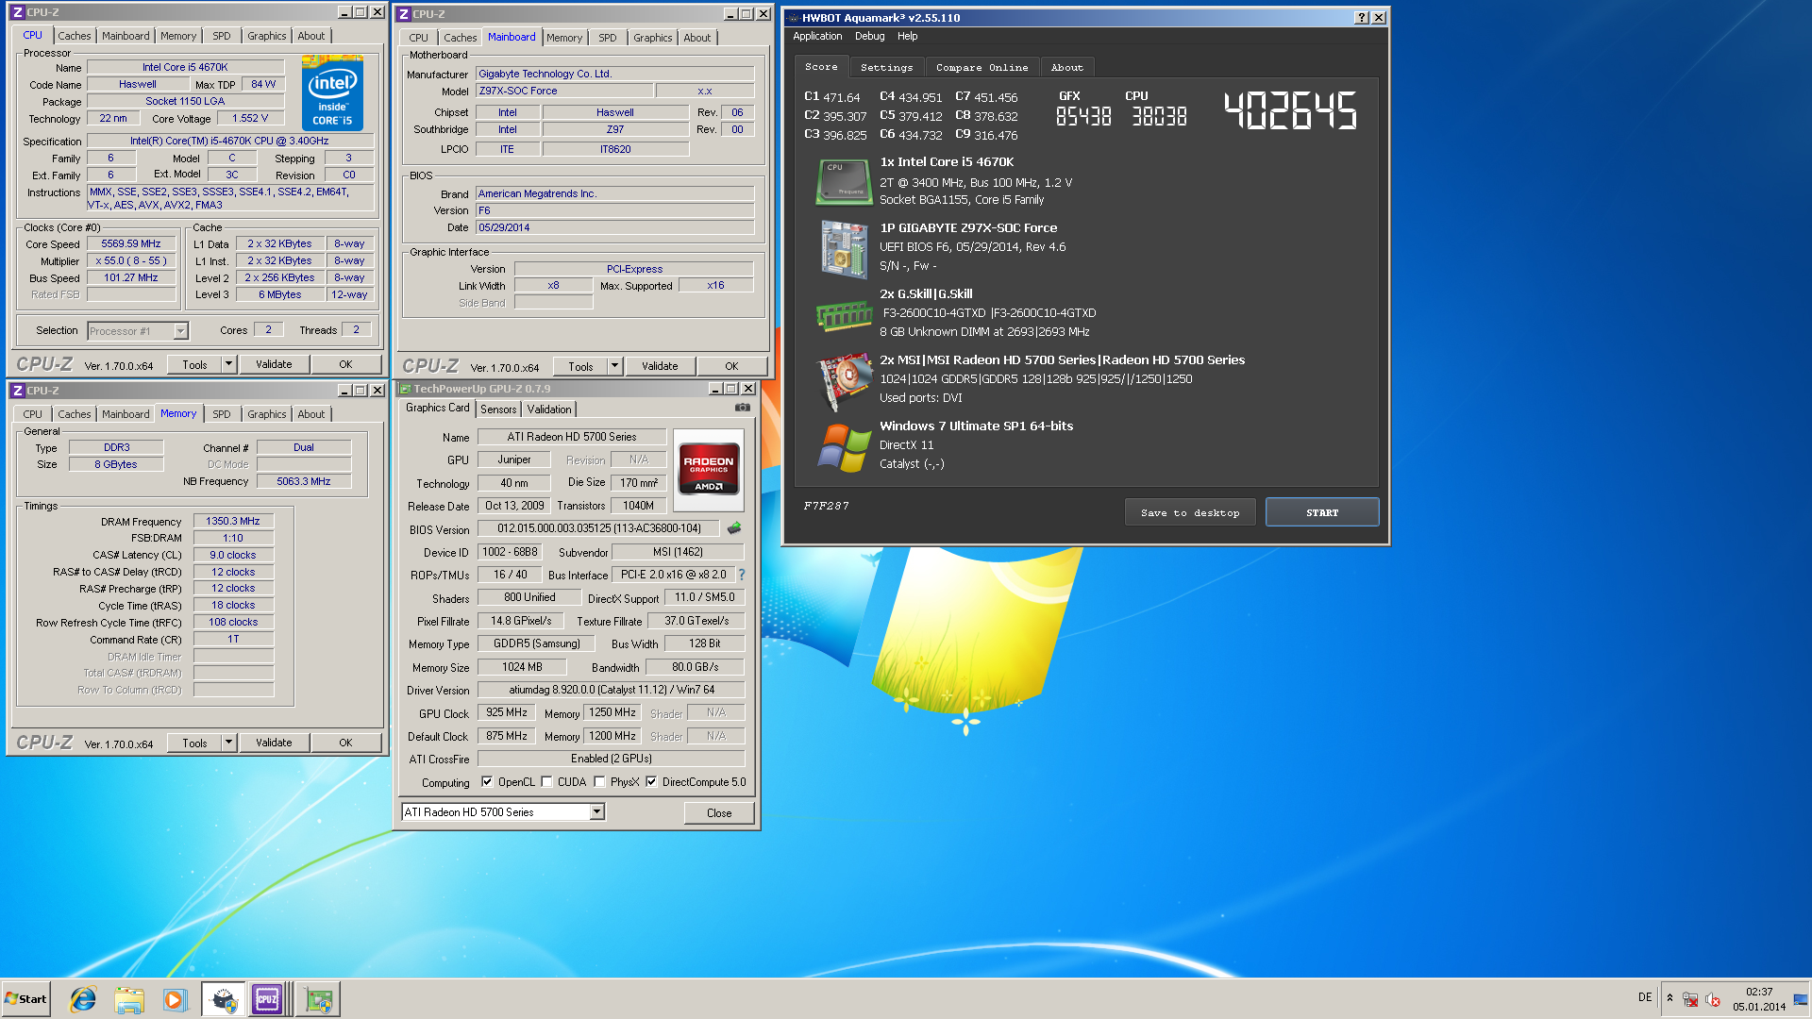Screen dimensions: 1812x1019
Task: Open Graphics tab in CPU-Z Mainboard window
Action: pyautogui.click(x=653, y=38)
